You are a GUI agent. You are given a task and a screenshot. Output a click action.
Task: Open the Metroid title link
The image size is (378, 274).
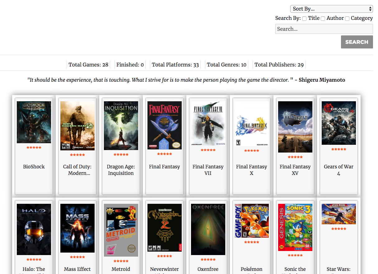(121, 269)
